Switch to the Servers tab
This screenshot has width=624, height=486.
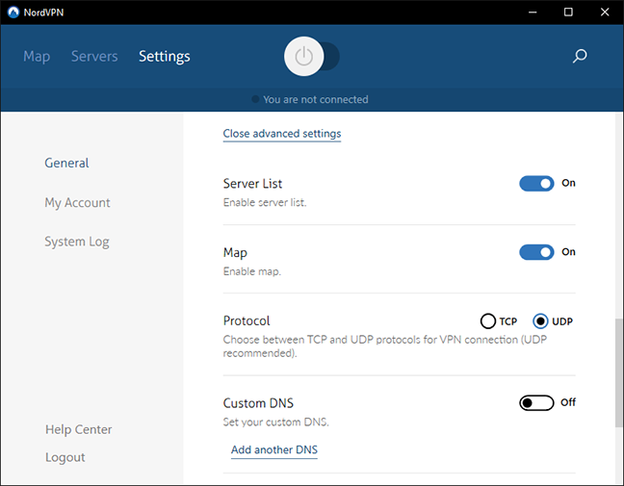pyautogui.click(x=94, y=56)
